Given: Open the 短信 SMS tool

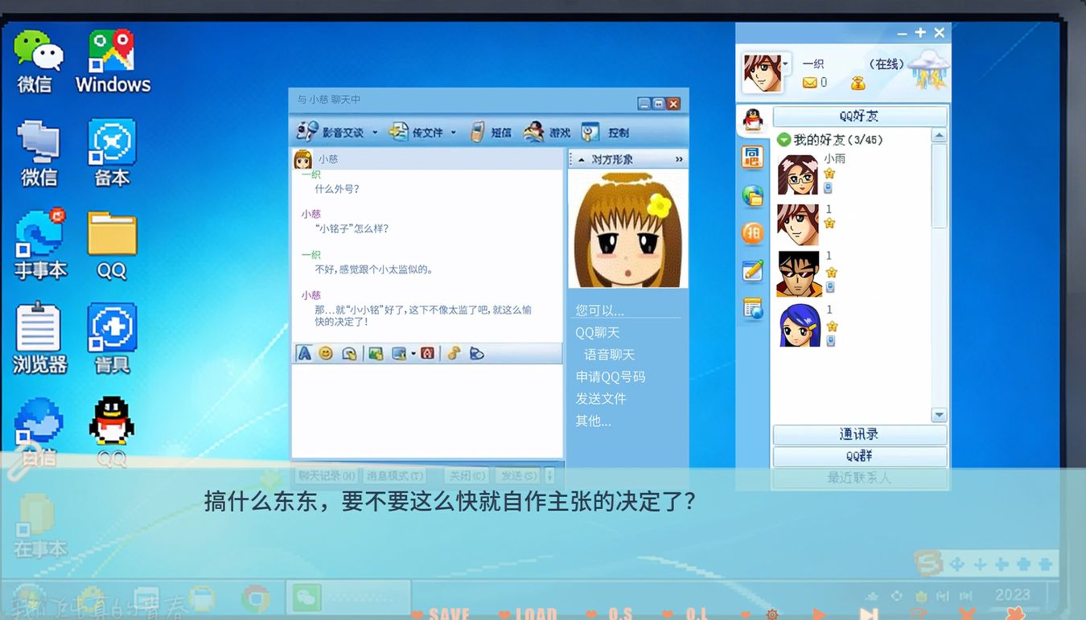Looking at the screenshot, I should point(491,132).
